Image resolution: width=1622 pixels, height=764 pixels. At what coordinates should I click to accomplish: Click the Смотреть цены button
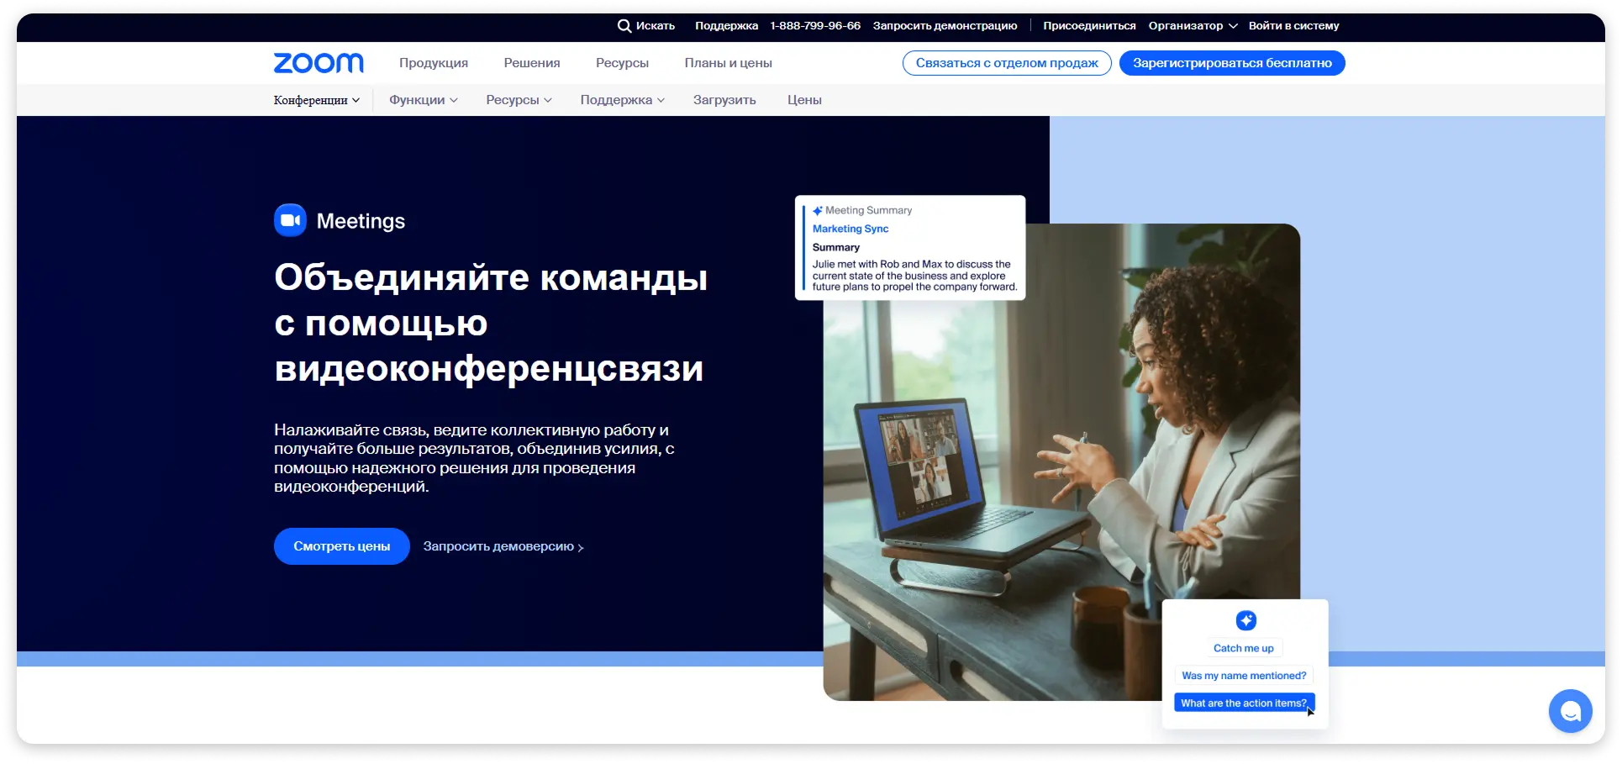coord(342,546)
